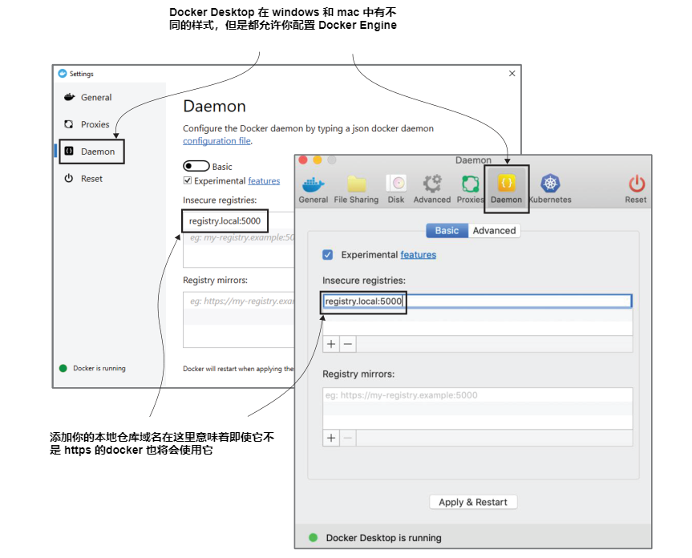Image resolution: width=692 pixels, height=558 pixels.
Task: Toggle Experimental checkbox in Mac Daemon window
Action: [x=327, y=254]
